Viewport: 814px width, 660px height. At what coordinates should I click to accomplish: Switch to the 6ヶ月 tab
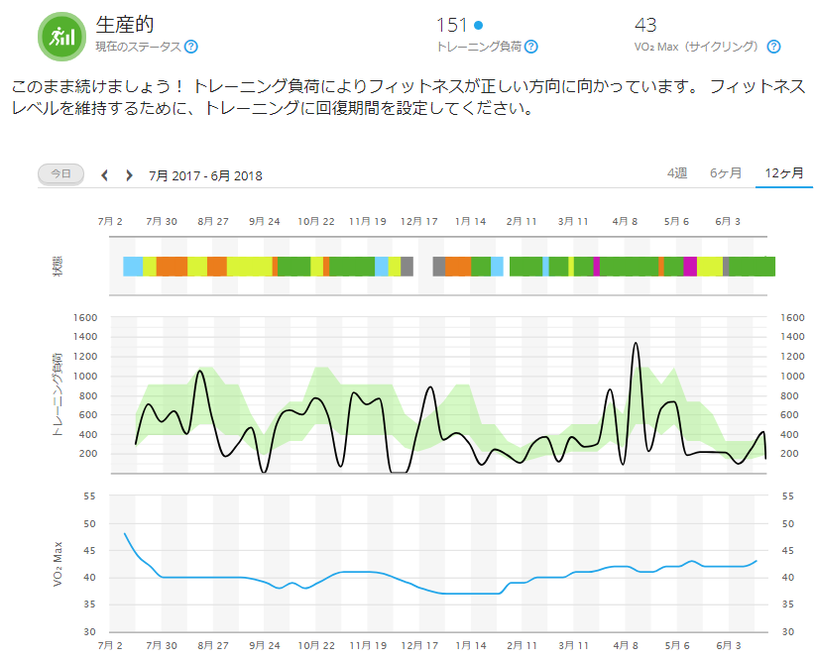[x=725, y=172]
